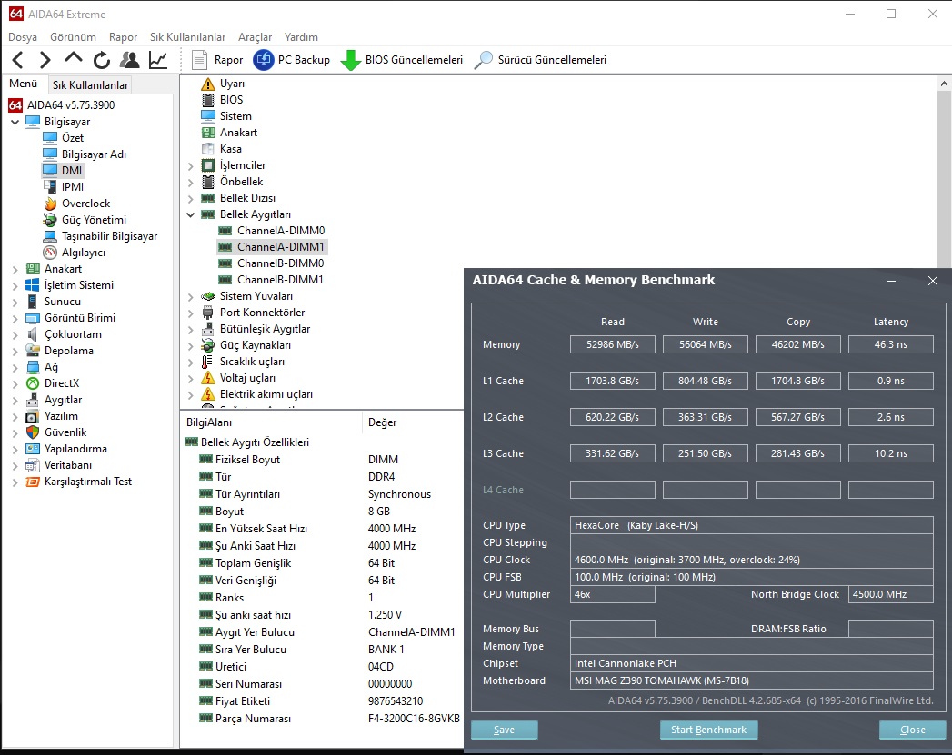Check BIOS Güncellemeleri updates
The height and width of the screenshot is (755, 952).
[402, 60]
